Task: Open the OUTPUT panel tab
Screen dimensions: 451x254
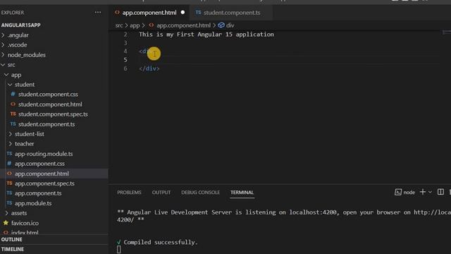Action: 161,193
